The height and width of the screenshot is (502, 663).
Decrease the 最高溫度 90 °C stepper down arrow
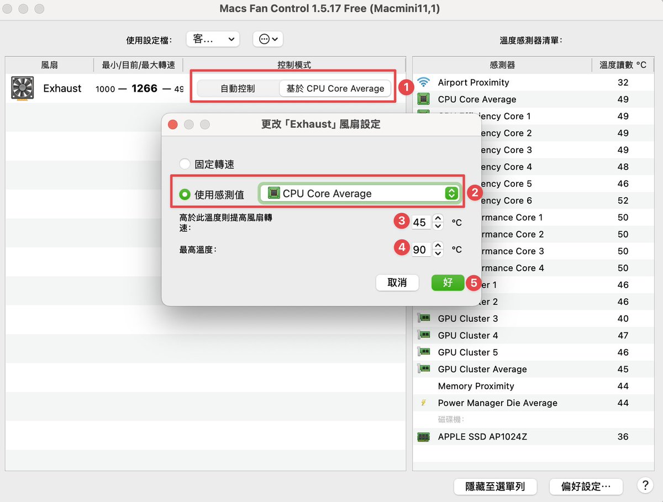point(438,253)
